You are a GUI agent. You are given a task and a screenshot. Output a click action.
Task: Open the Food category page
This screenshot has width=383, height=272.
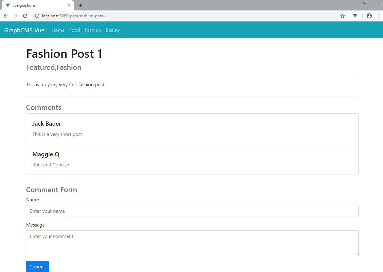(x=74, y=30)
